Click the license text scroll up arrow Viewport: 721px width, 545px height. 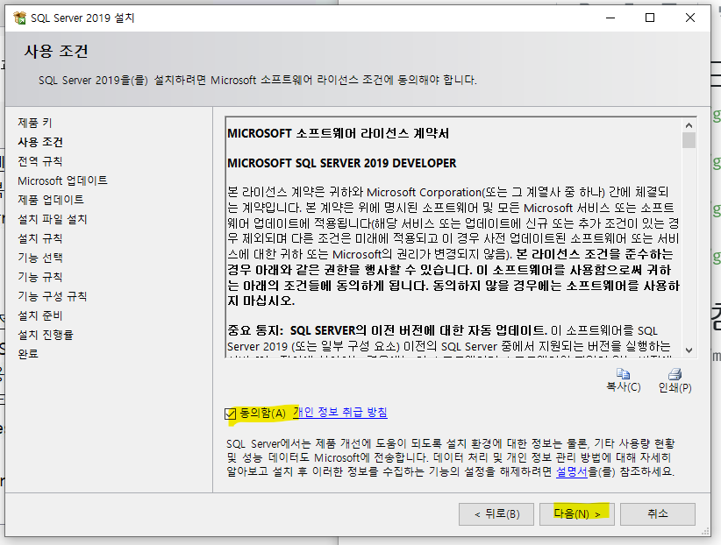click(x=689, y=125)
